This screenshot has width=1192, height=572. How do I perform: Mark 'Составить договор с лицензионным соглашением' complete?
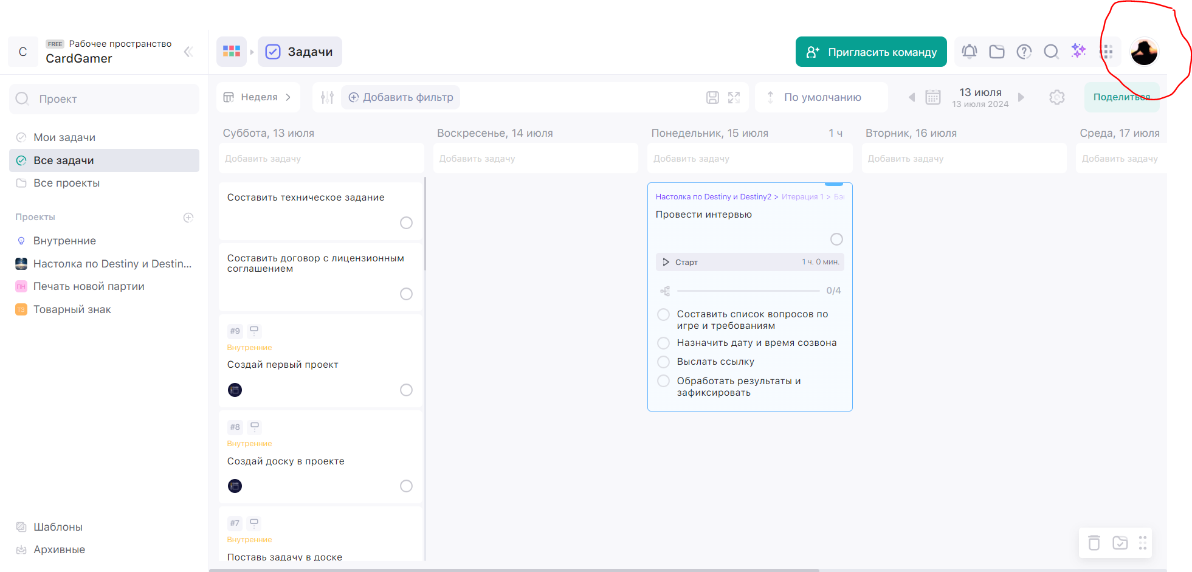[x=406, y=294]
